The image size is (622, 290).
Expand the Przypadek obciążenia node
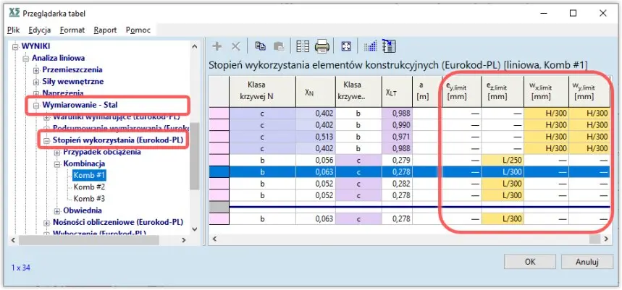click(x=57, y=152)
